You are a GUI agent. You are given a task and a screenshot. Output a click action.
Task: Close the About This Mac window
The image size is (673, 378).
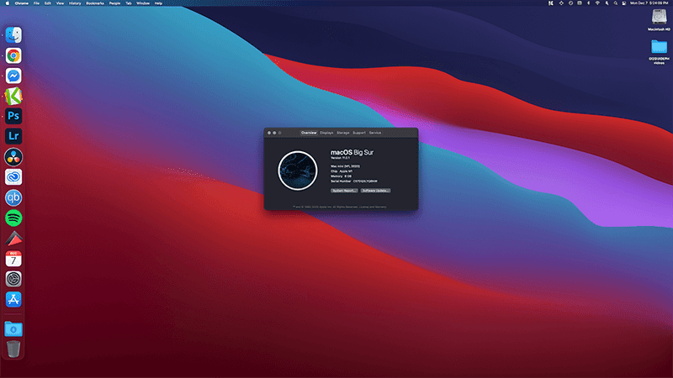(x=269, y=133)
